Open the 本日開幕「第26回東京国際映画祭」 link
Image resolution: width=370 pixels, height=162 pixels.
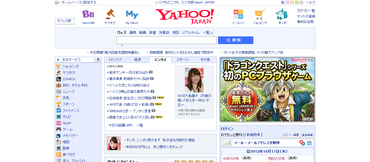point(114,52)
